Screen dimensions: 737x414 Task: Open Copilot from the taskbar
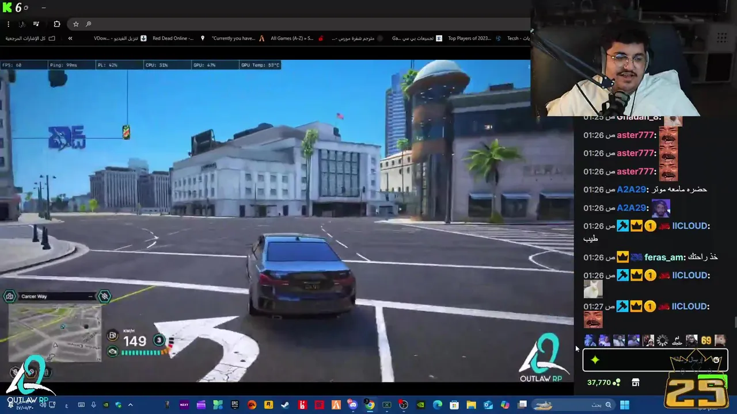(x=505, y=405)
